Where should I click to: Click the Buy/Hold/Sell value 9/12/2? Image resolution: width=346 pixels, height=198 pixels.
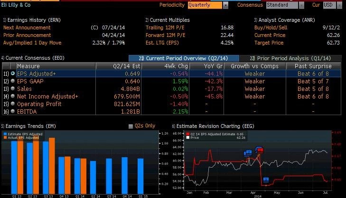[x=331, y=28]
